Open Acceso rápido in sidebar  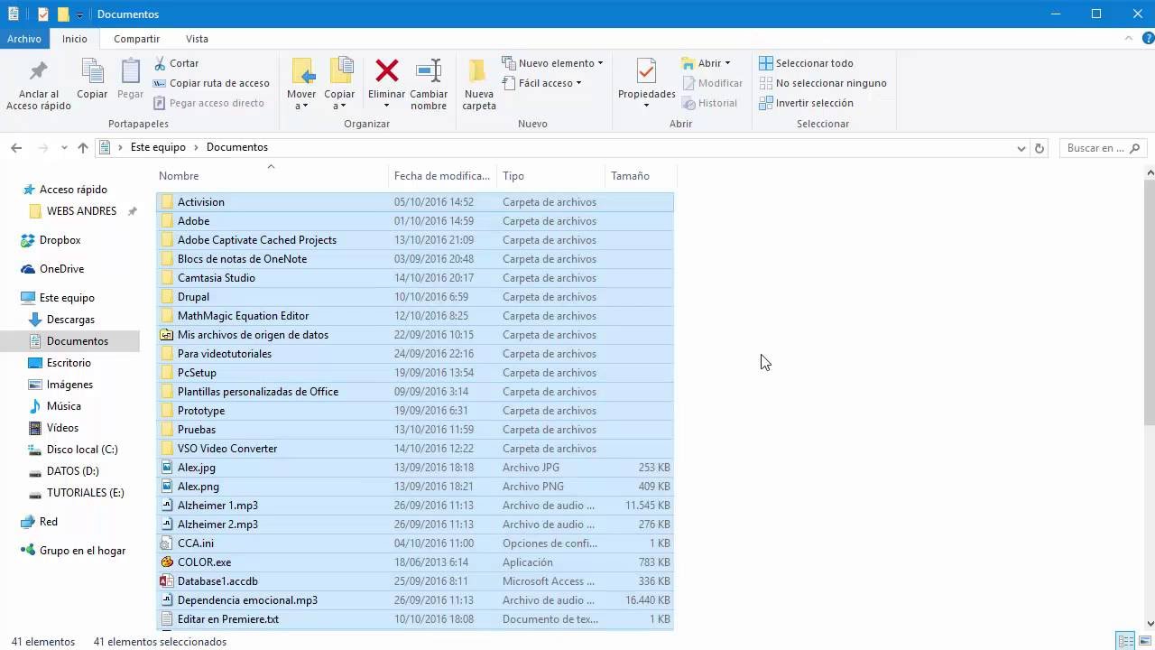click(73, 190)
